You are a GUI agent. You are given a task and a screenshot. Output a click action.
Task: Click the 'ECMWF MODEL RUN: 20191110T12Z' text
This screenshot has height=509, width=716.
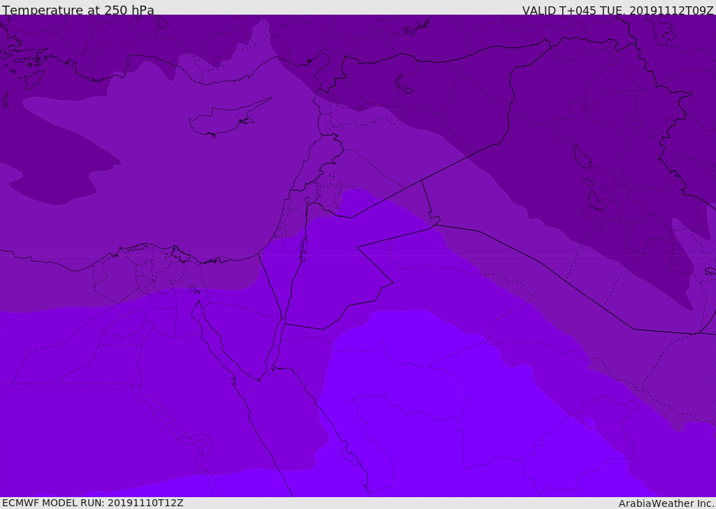pyautogui.click(x=93, y=503)
